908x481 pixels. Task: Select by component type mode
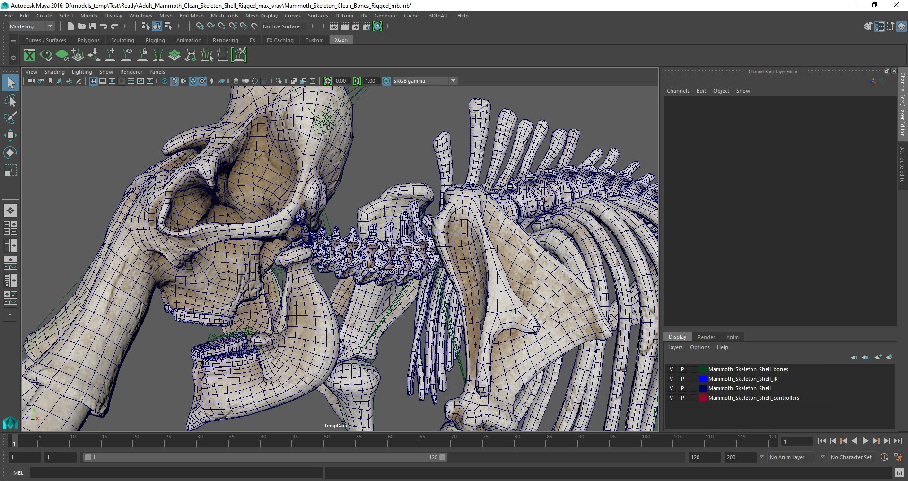click(x=168, y=26)
